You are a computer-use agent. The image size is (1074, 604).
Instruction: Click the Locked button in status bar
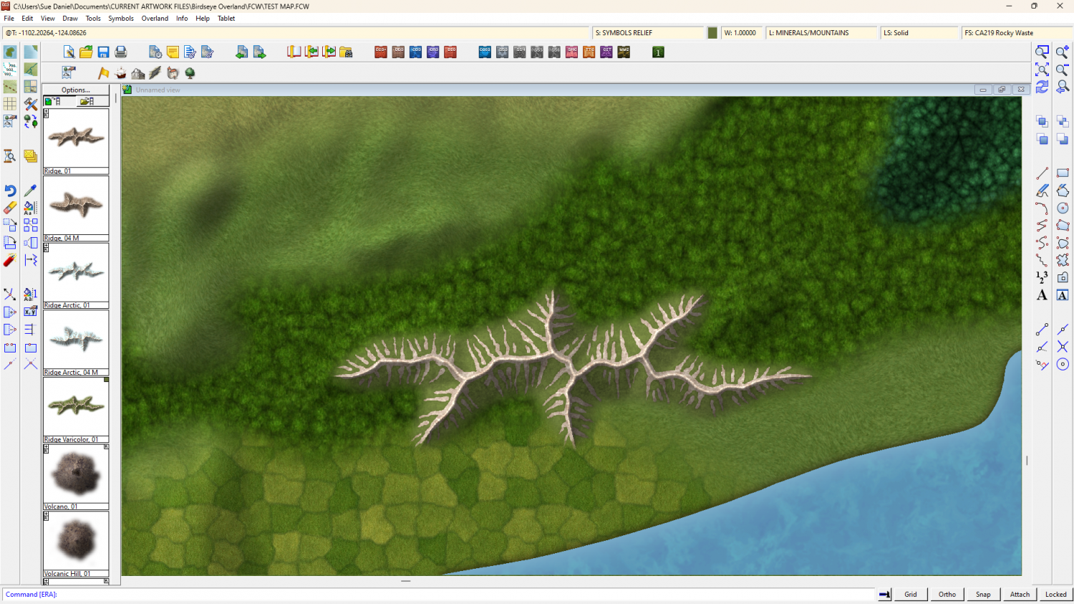tap(1055, 594)
